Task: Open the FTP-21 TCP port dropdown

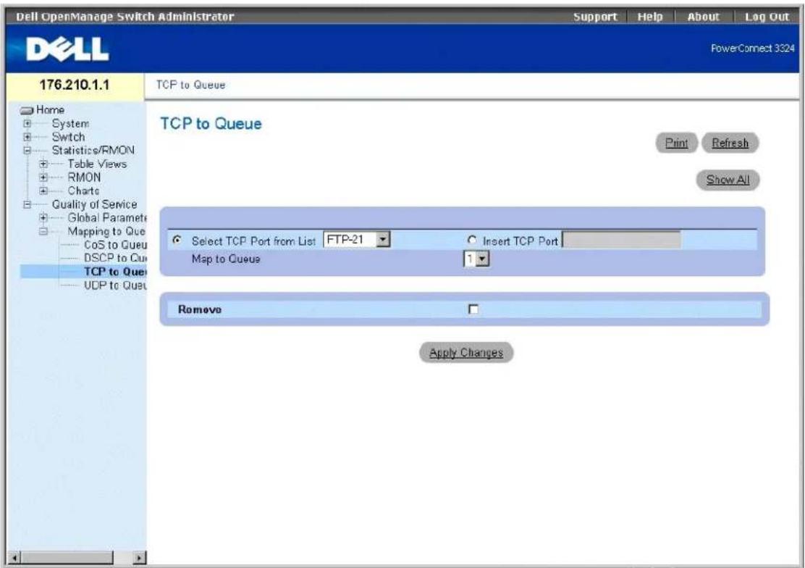Action: point(357,240)
